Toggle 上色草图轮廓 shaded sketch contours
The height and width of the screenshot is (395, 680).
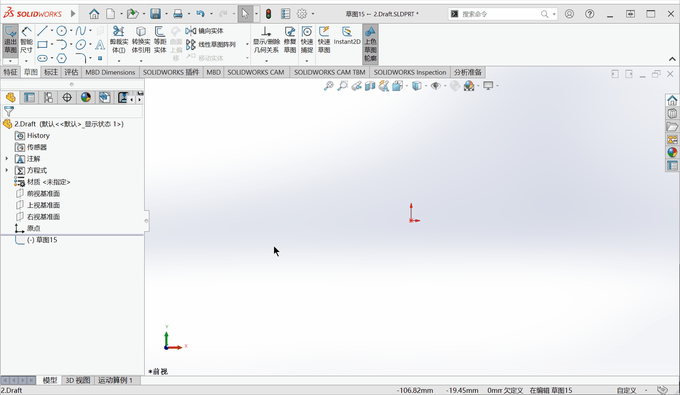[x=370, y=44]
